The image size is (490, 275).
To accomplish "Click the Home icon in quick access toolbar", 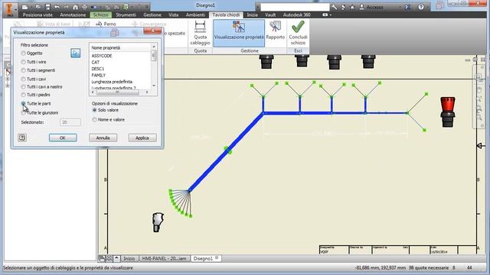I will coord(75,7).
